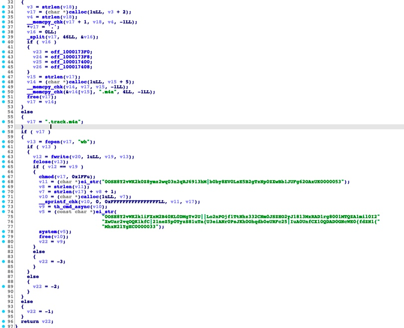Click the else keyword on line 54
This screenshot has width=404, height=328.
click(x=27, y=112)
